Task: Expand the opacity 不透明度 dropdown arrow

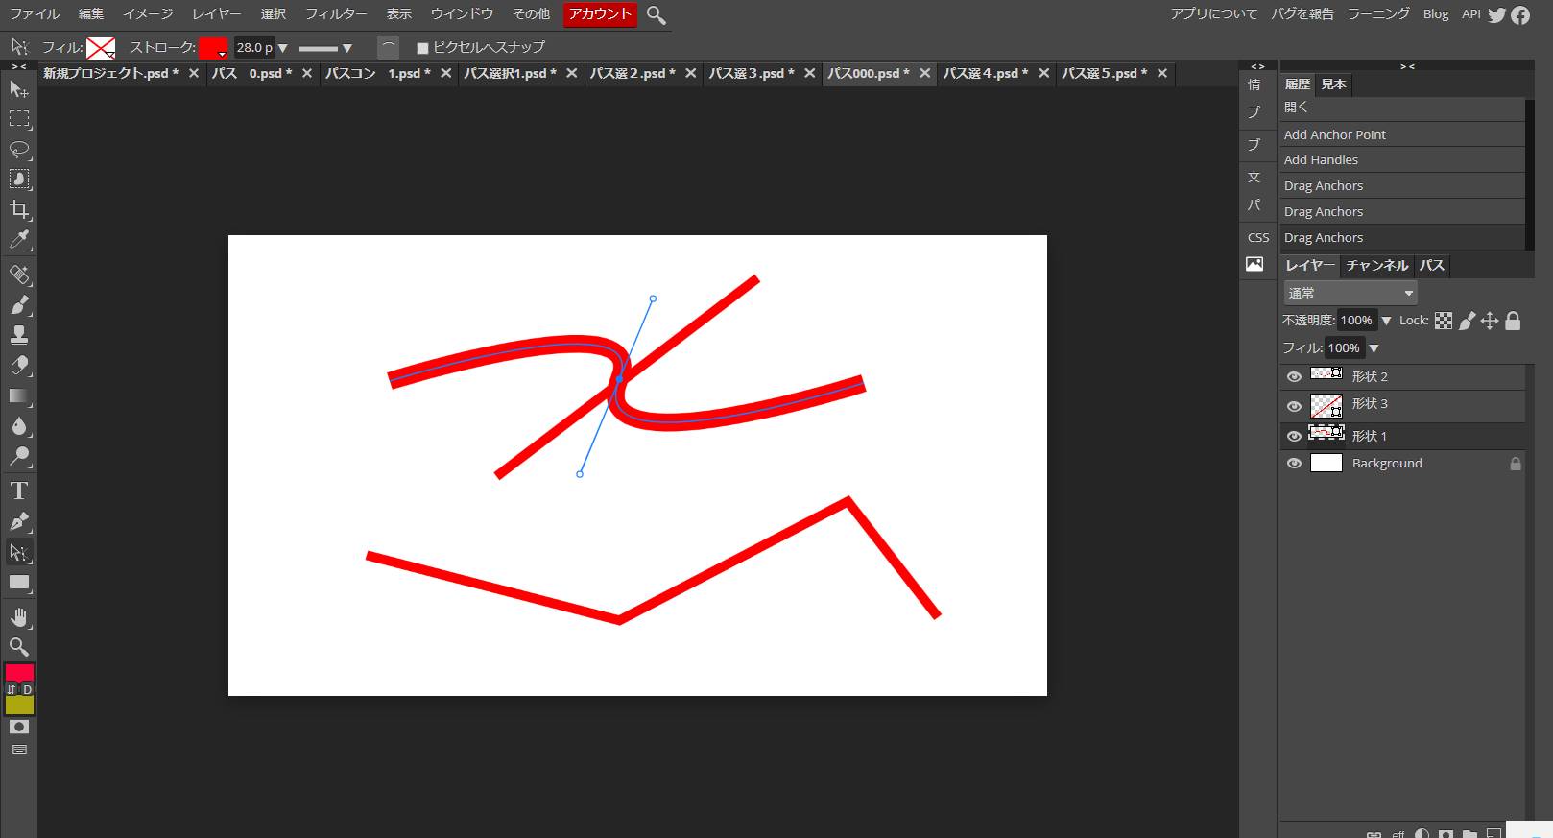Action: (1386, 321)
